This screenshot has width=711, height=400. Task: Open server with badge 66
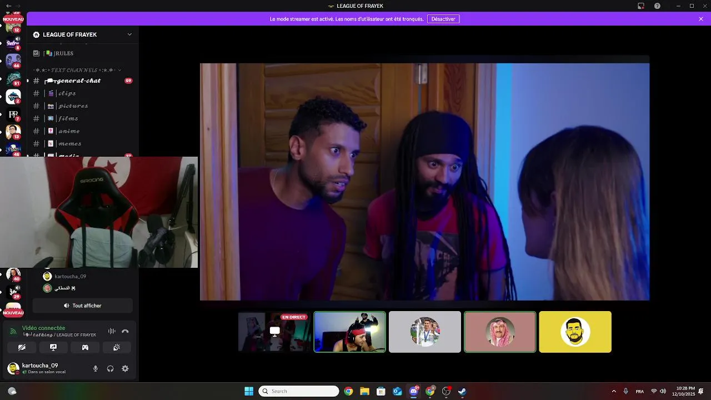coord(13,60)
